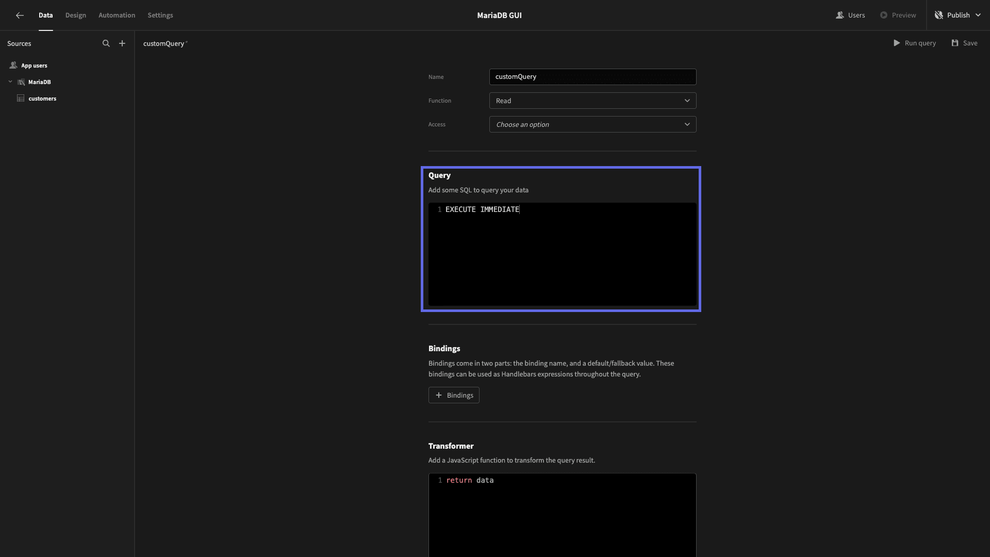Image resolution: width=990 pixels, height=557 pixels.
Task: Click the Preview play icon
Action: click(x=884, y=15)
